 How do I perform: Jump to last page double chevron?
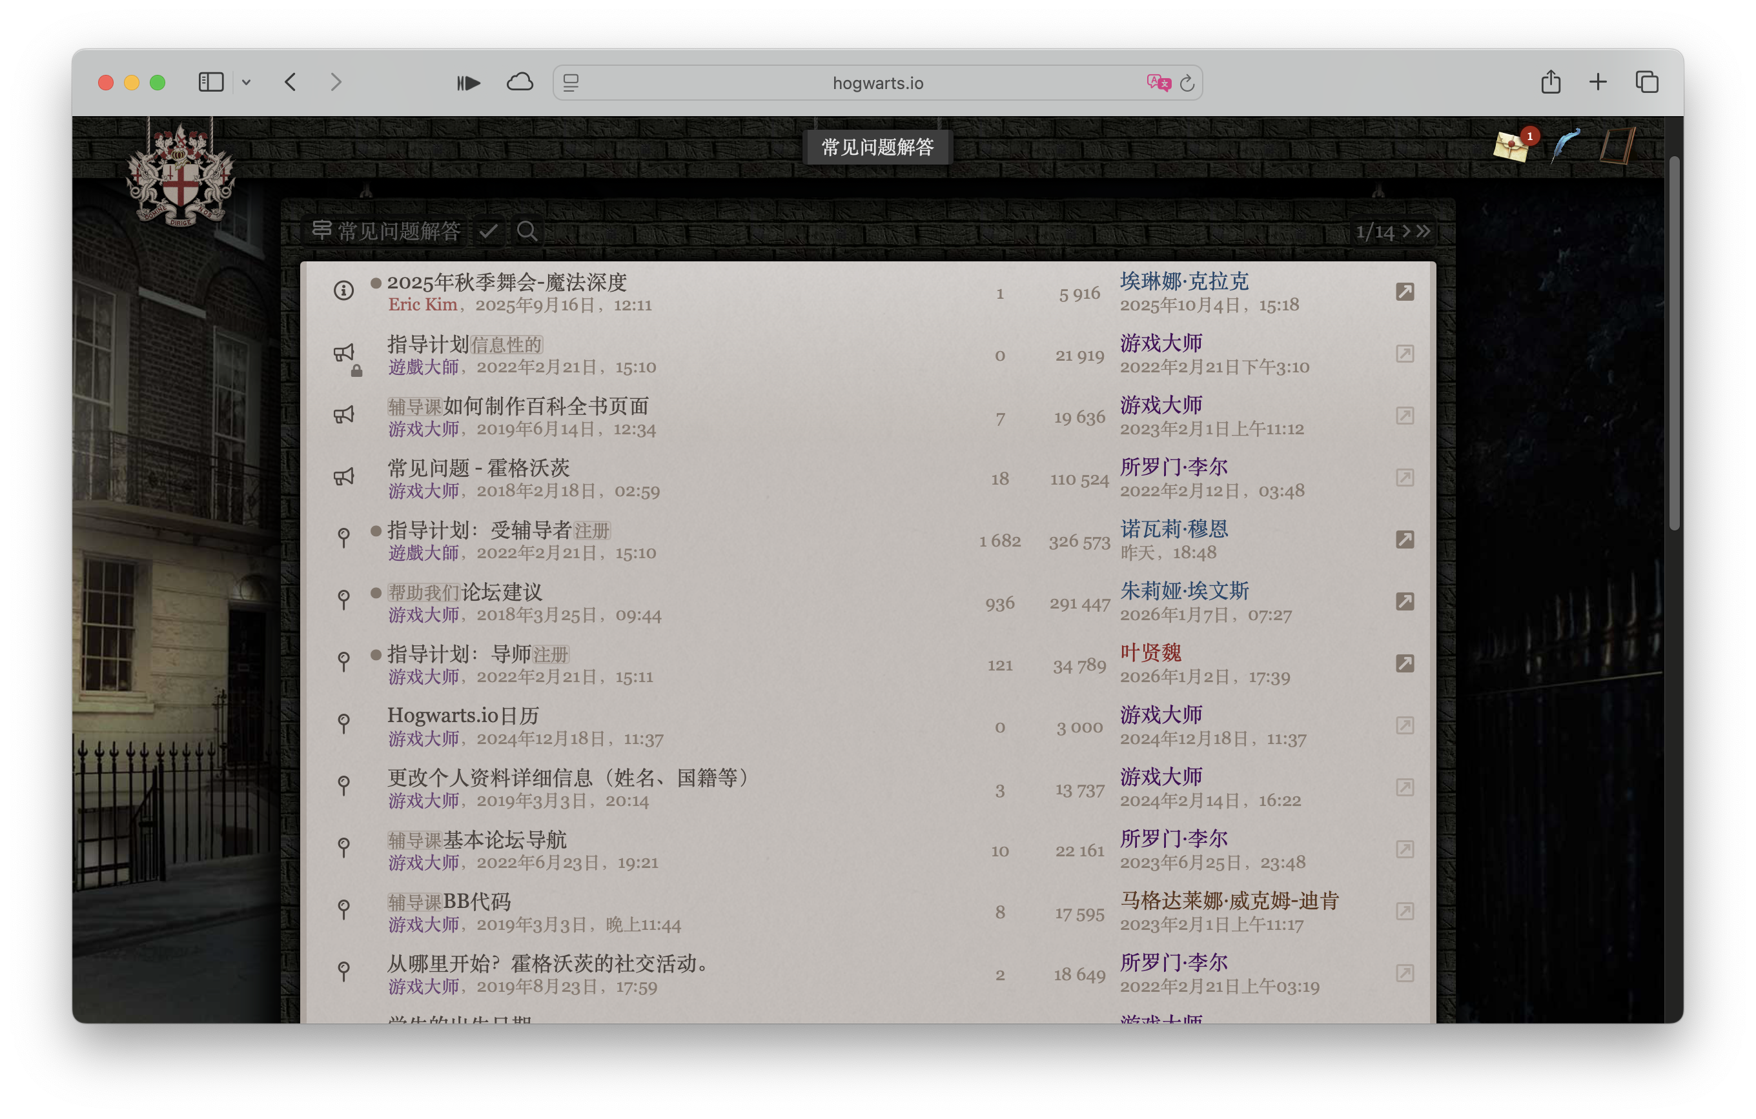1424,232
